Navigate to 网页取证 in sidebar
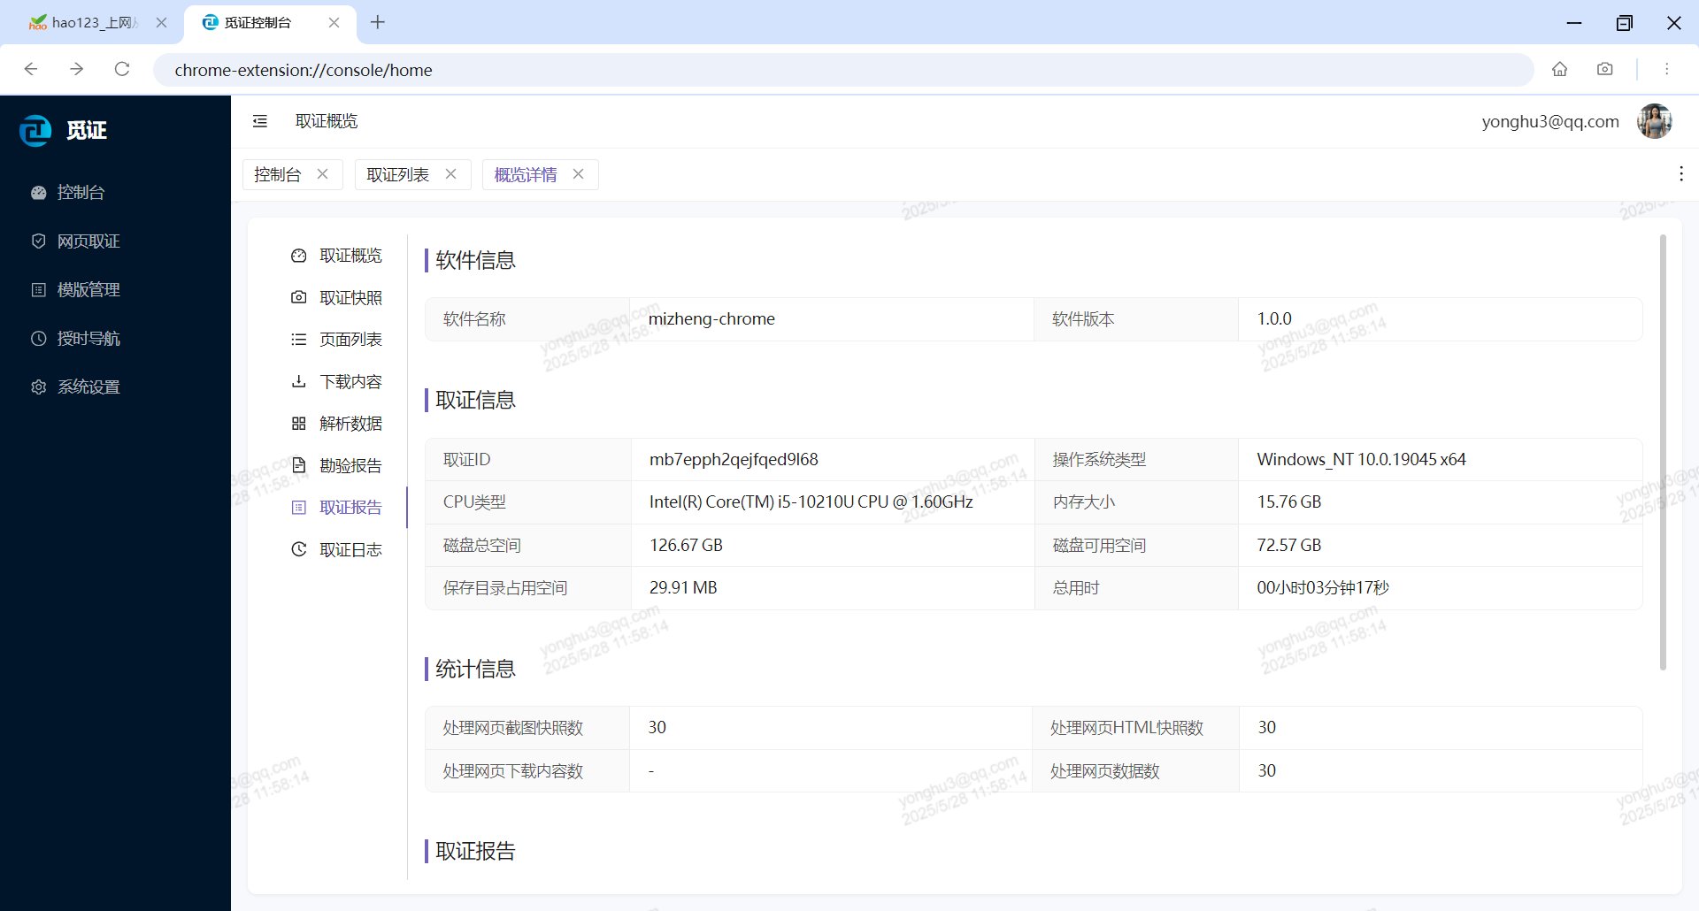This screenshot has width=1699, height=911. click(88, 241)
